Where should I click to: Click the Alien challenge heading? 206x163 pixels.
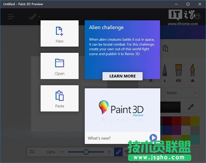click(x=106, y=28)
